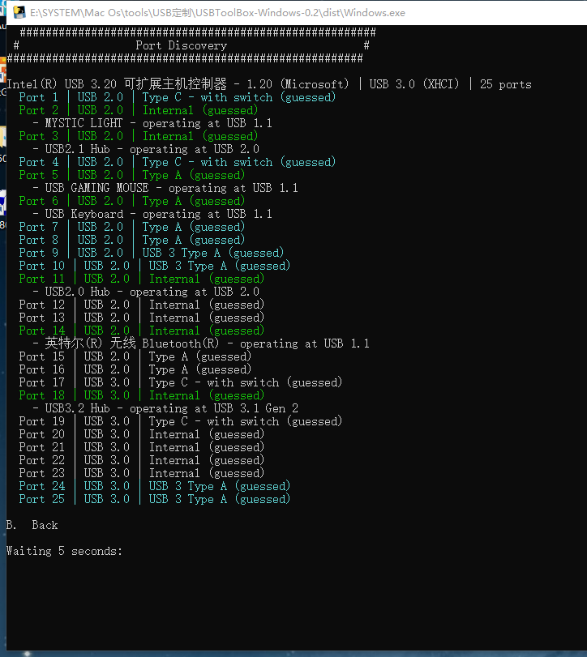Click the title bar path ending in Windows.exe
The width and height of the screenshot is (587, 657).
click(x=217, y=13)
